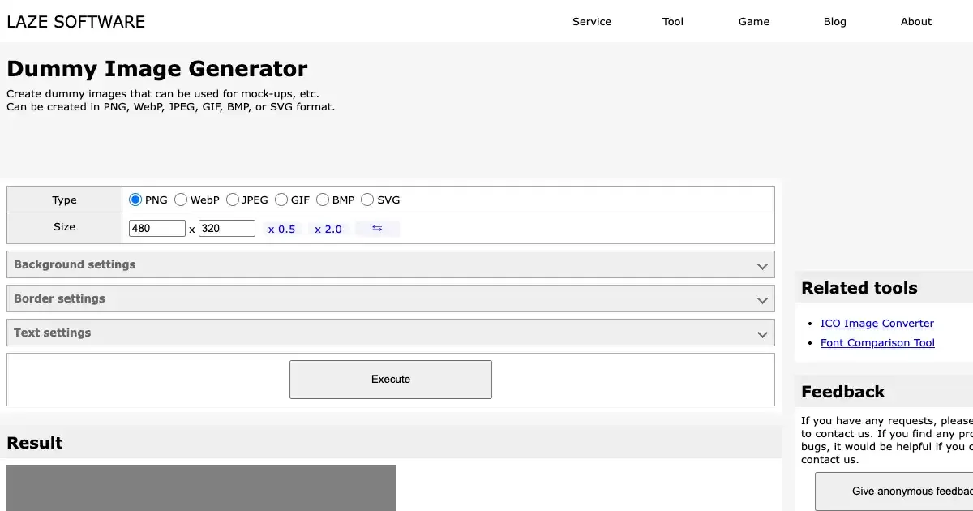Click the gray result image preview
The width and height of the screenshot is (973, 511).
pos(200,487)
